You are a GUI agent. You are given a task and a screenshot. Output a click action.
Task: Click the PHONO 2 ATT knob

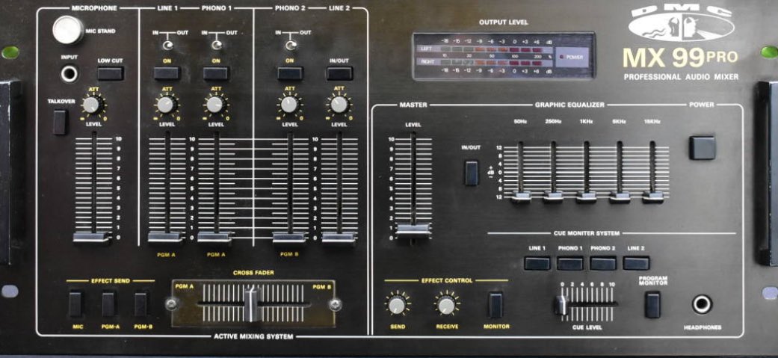pos(289,105)
